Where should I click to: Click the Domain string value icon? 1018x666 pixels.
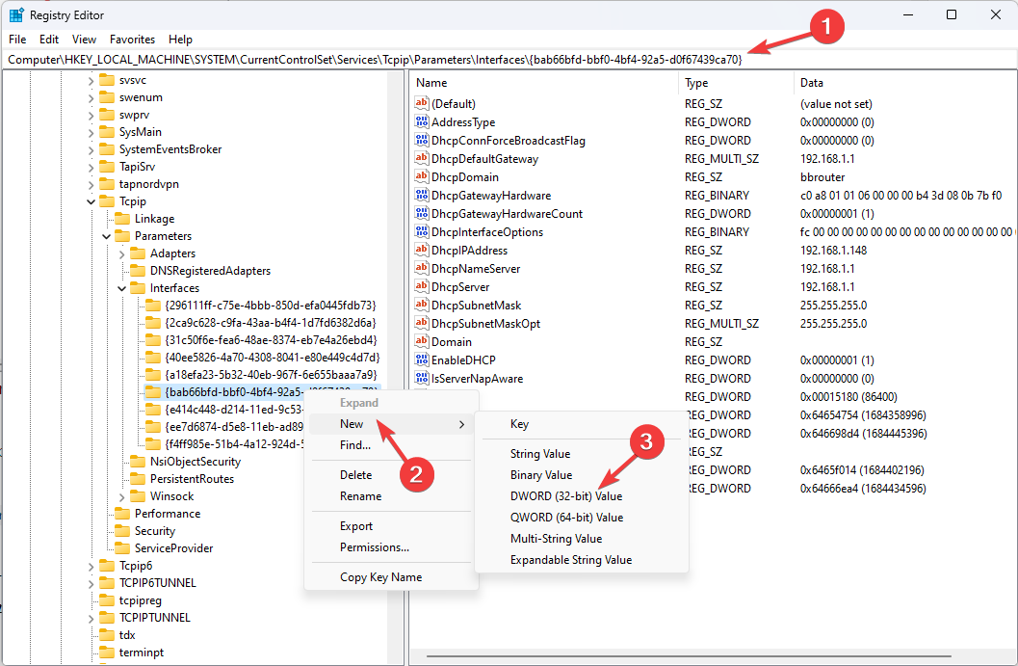(x=421, y=341)
